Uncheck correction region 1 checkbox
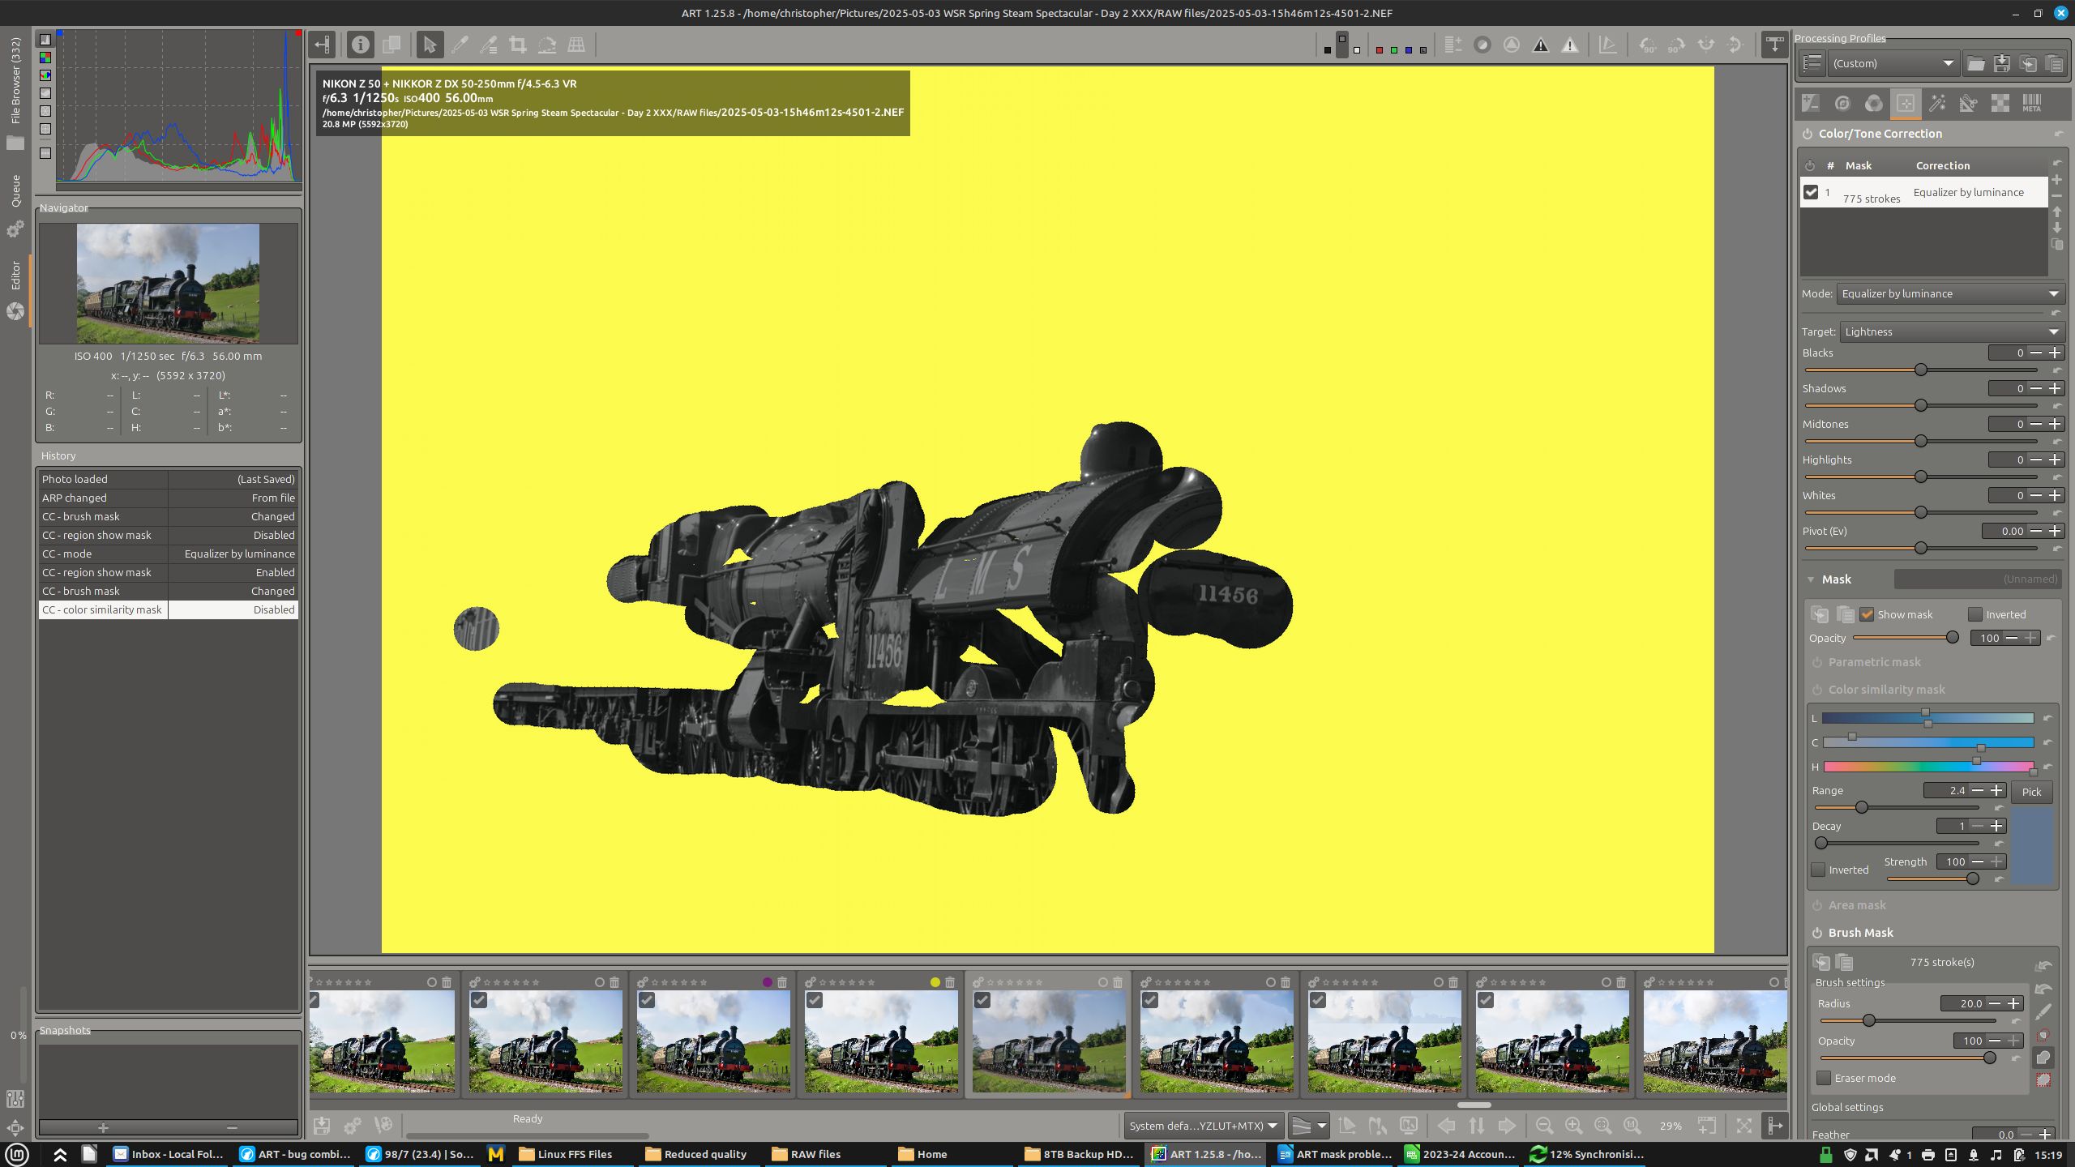 click(x=1811, y=192)
